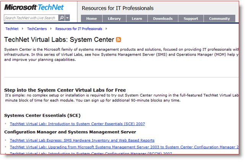The height and width of the screenshot is (162, 246).
Task: Select the Support tab
Action: [x=191, y=19]
